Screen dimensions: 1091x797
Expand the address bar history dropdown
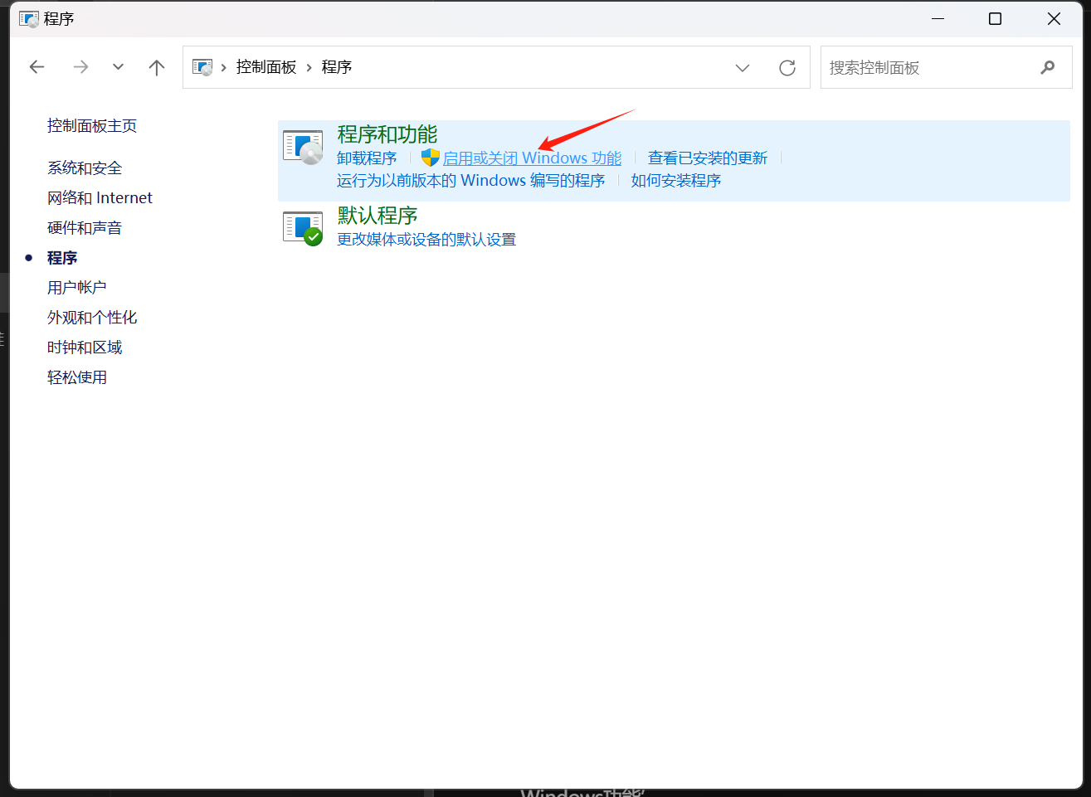[743, 68]
